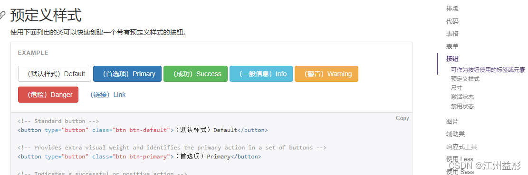Open 响应式工具 section in sidebar
This screenshot has width=528, height=175.
(461, 147)
